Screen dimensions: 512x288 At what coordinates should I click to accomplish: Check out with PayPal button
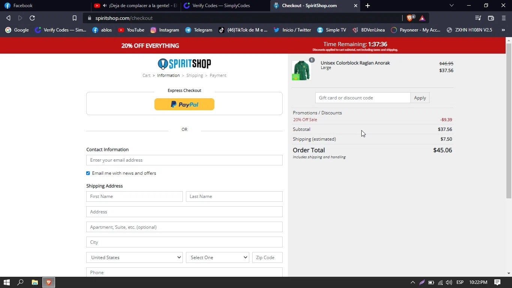click(184, 104)
